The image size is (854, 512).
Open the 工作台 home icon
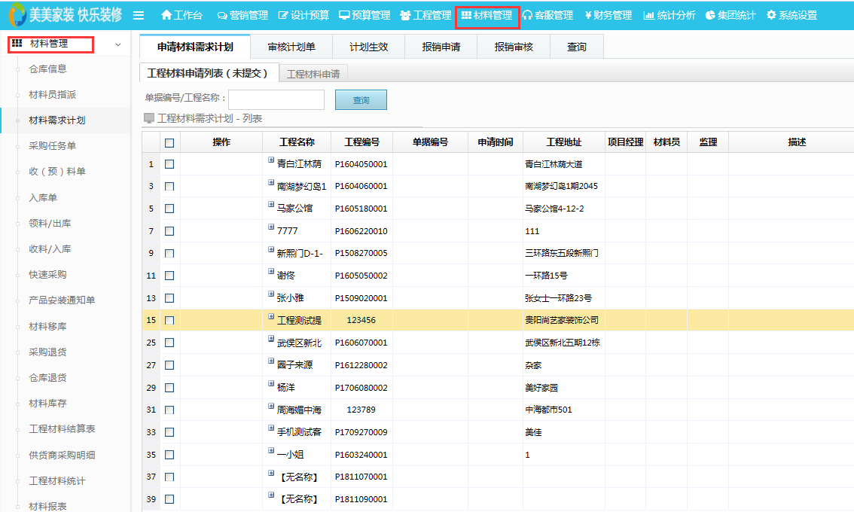166,15
